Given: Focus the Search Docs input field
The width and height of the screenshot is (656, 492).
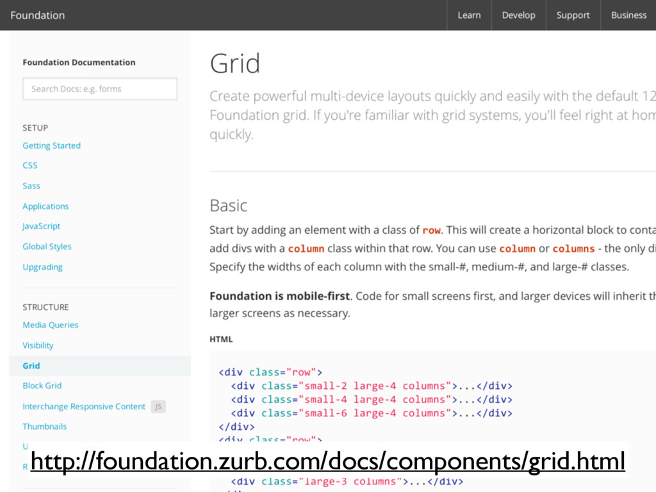Looking at the screenshot, I should click(100, 88).
